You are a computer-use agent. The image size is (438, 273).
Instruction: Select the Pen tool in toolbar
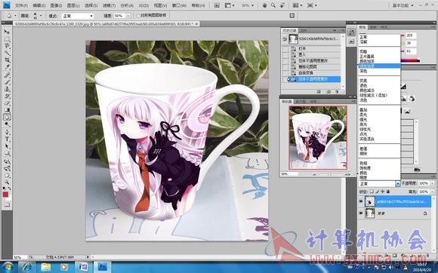(7, 132)
